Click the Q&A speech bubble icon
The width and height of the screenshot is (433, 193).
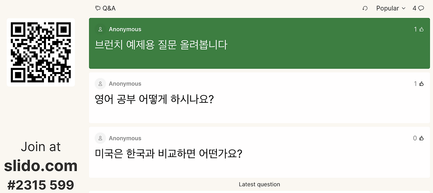(98, 8)
